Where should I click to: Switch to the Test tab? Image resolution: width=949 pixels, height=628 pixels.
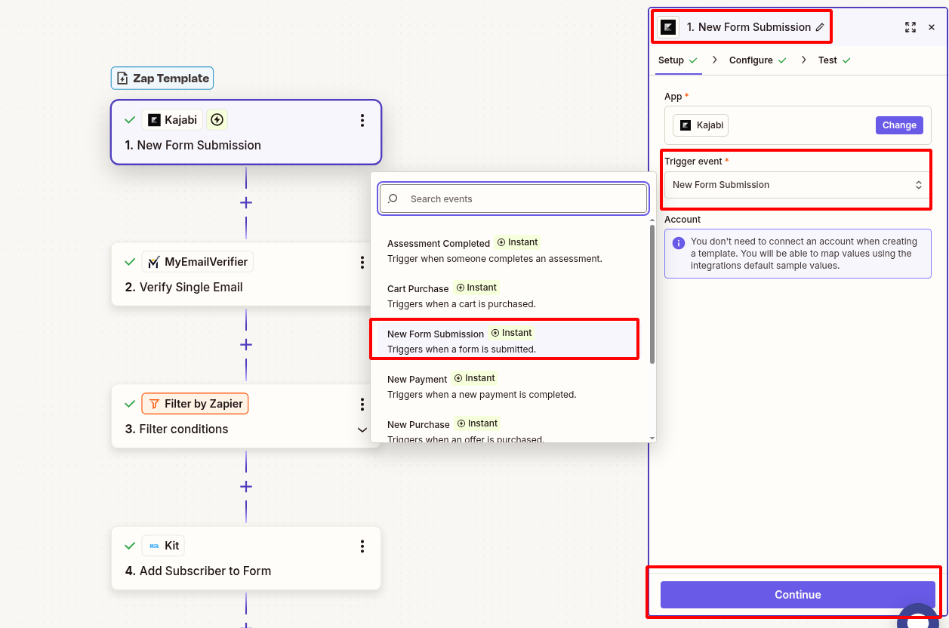click(828, 60)
